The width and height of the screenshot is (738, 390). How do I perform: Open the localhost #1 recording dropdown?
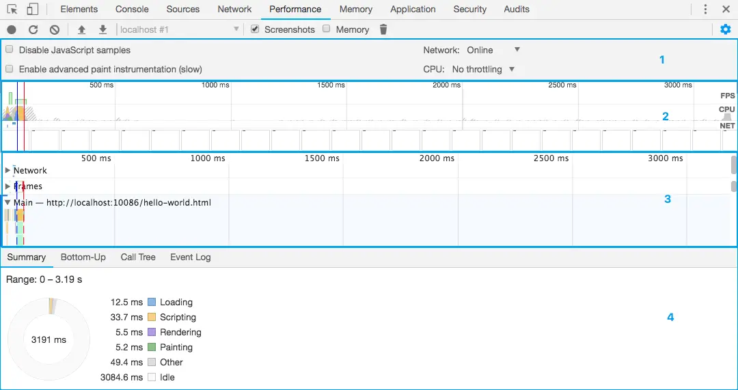(179, 29)
